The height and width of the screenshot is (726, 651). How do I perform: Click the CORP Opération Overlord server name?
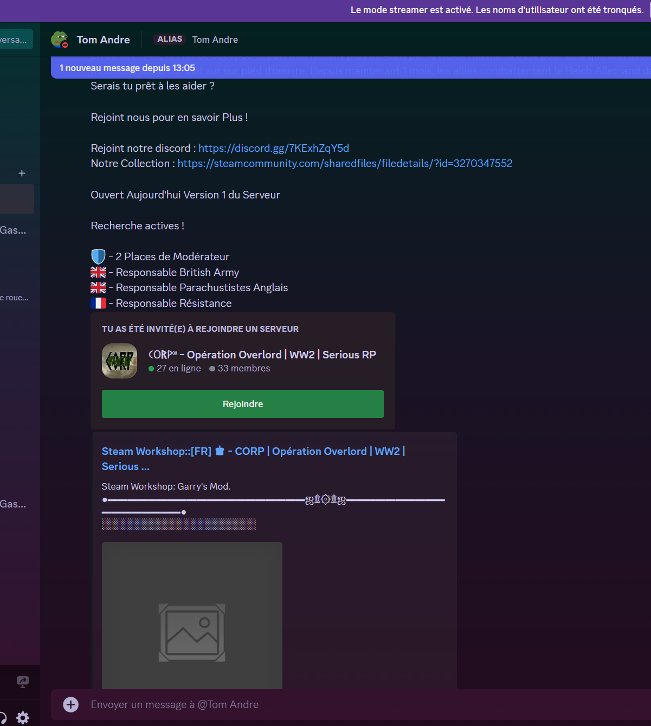pos(262,355)
